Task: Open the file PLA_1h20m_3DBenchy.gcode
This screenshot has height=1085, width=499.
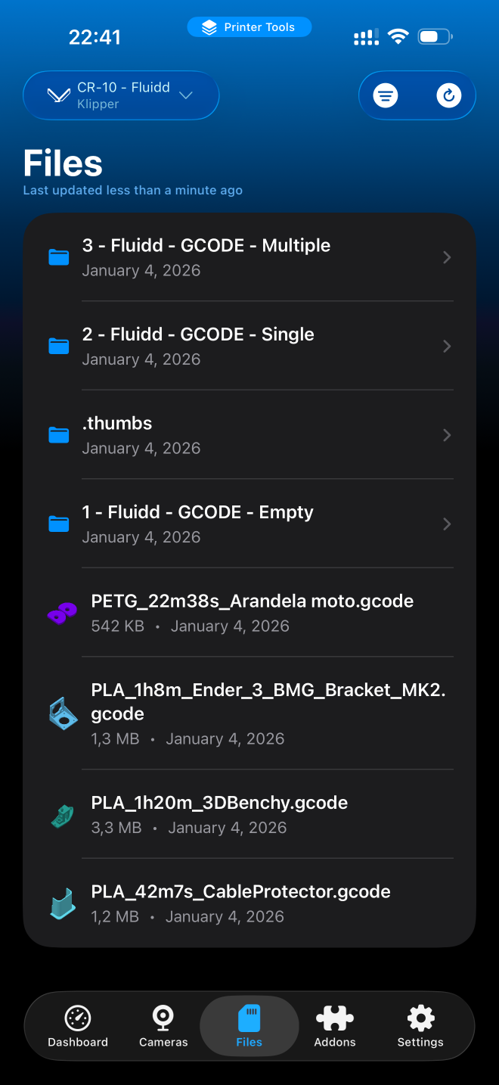Action: point(219,802)
